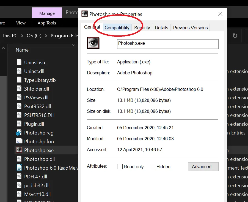Close the Photoshp.exe Properties dialog
Screen dimensions: 248x202
tap(220, 14)
